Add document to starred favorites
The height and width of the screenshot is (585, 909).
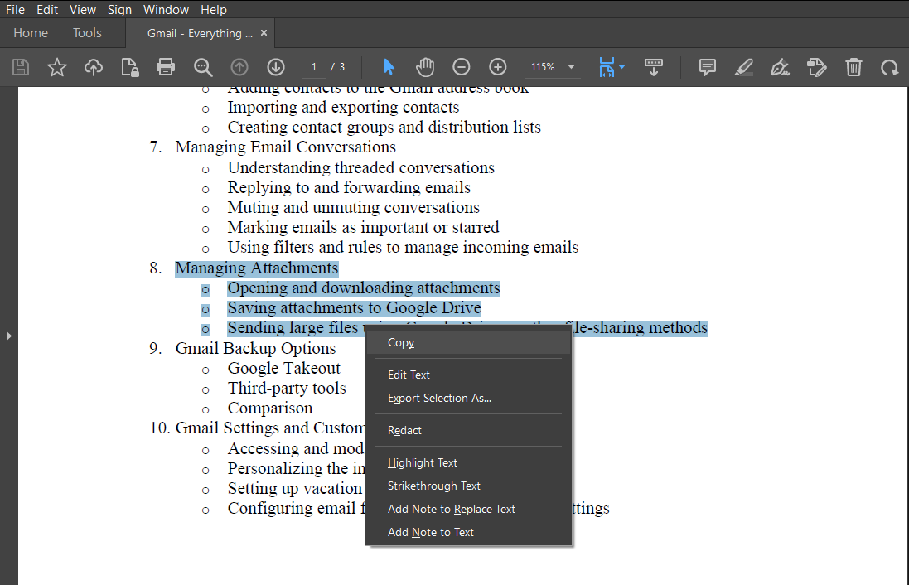click(x=57, y=67)
